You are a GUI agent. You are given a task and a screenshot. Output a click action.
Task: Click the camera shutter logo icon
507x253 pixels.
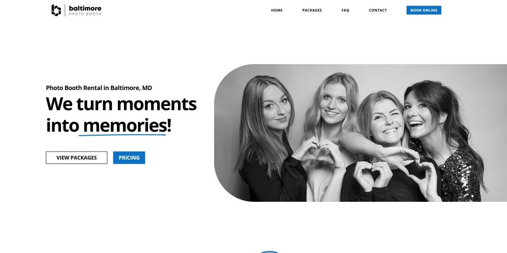(x=56, y=10)
